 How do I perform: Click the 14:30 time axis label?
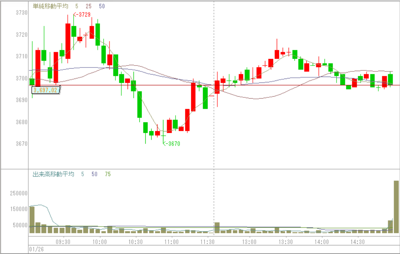click(x=357, y=241)
